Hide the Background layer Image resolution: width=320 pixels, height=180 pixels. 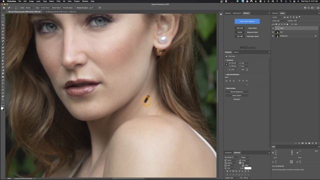273,36
